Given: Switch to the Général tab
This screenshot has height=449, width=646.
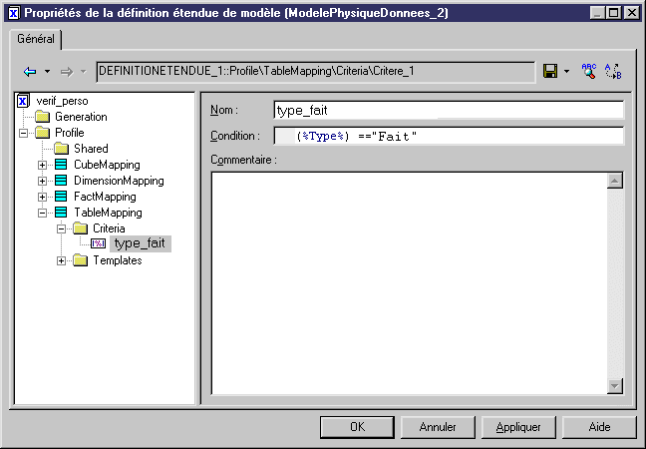Looking at the screenshot, I should [36, 39].
